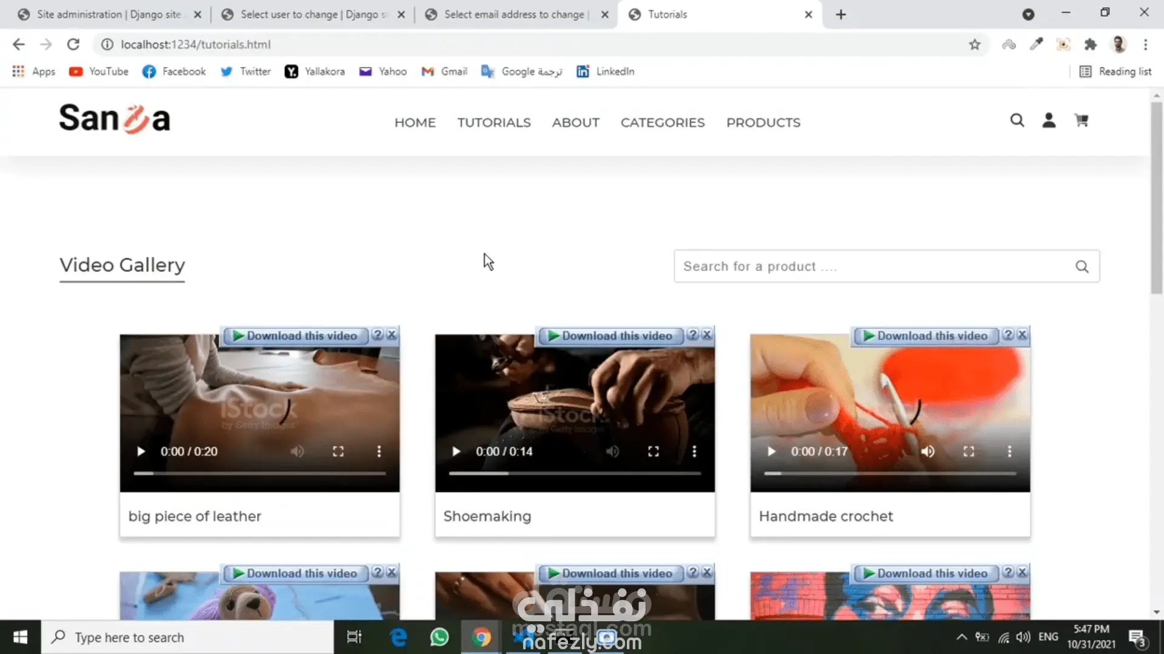Open the PRODUCTS navigation link

pyautogui.click(x=763, y=122)
